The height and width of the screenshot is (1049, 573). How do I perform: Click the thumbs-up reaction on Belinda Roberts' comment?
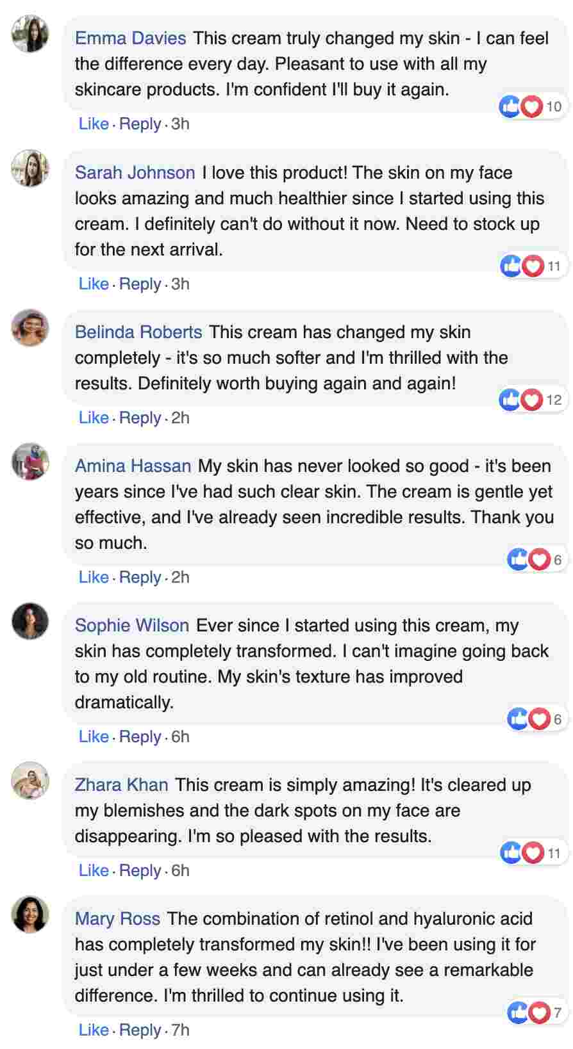tap(510, 400)
